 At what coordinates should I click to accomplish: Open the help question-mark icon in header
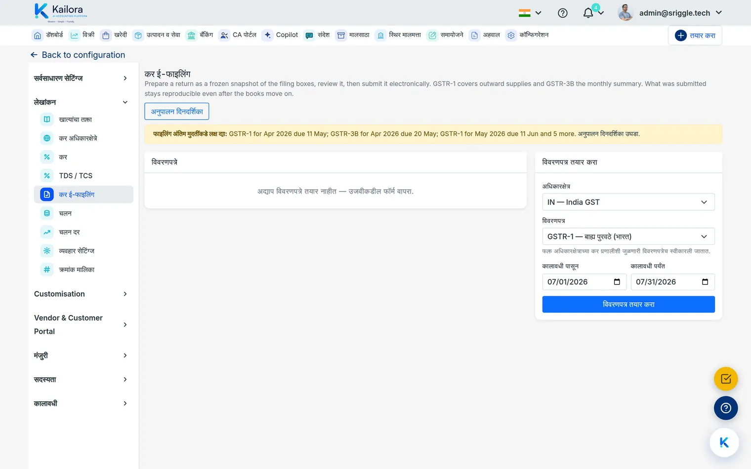click(562, 13)
